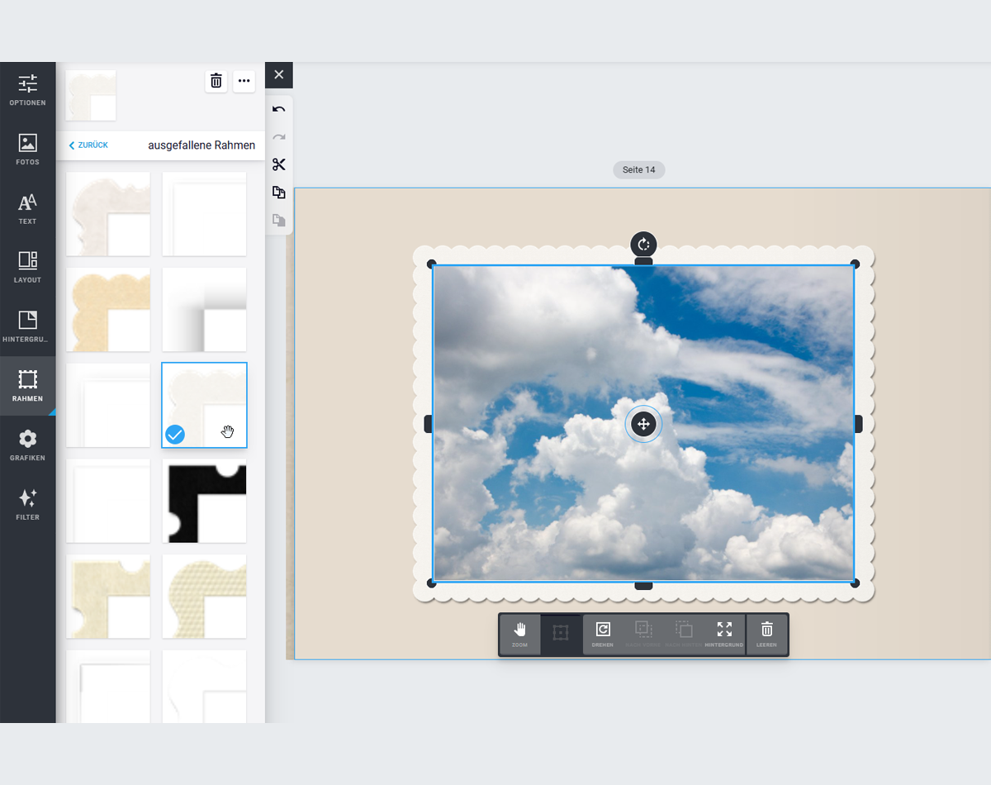Open the Filter sidebar panel
Screen dimensions: 991x785
[x=27, y=504]
